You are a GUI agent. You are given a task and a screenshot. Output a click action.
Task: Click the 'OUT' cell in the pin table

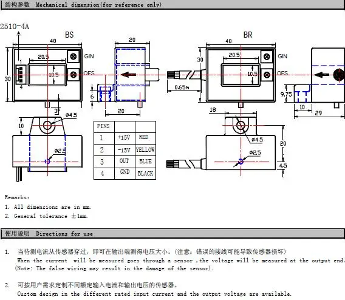(x=124, y=161)
